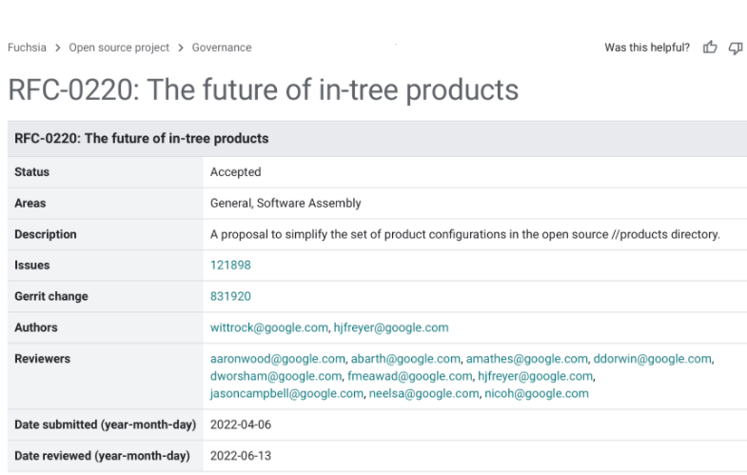Click the 2022-06-13 reviewed date
The image size is (747, 475).
[241, 456]
